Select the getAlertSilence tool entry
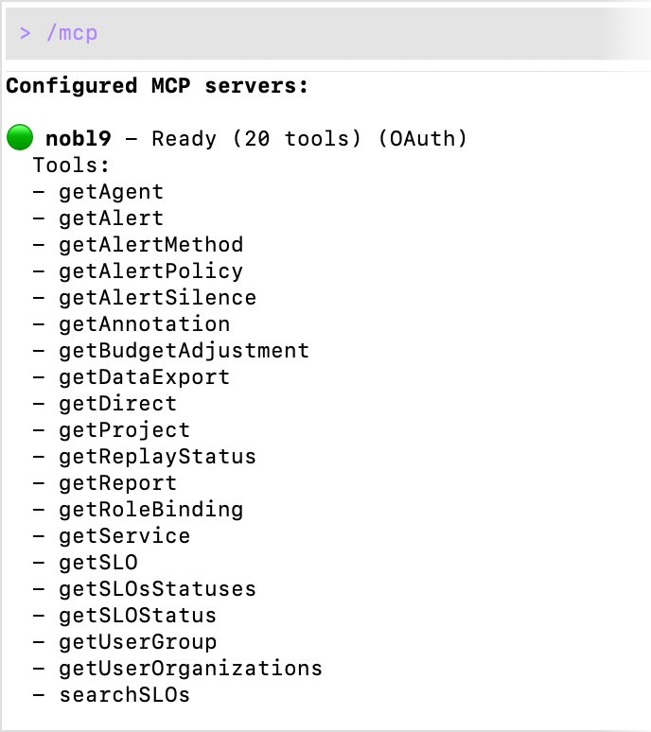This screenshot has height=732, width=651. (x=157, y=298)
